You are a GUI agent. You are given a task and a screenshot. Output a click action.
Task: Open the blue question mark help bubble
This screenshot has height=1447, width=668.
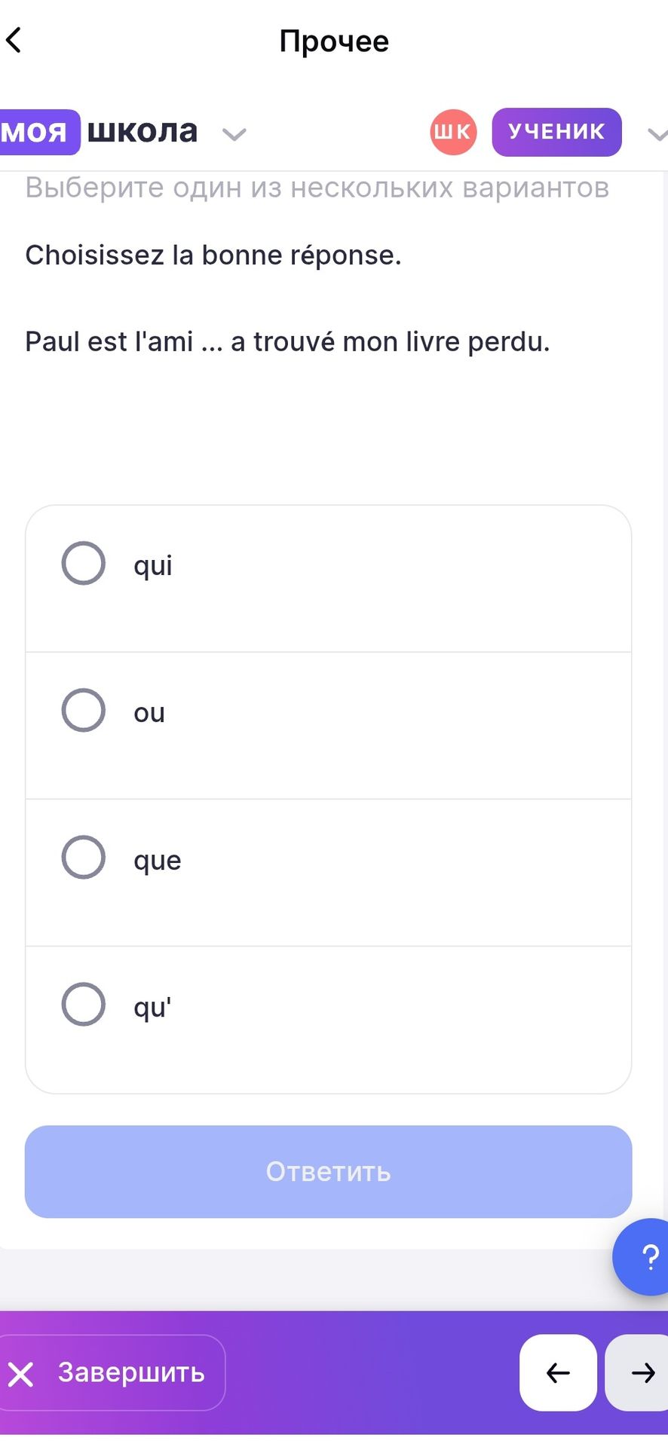click(645, 1256)
